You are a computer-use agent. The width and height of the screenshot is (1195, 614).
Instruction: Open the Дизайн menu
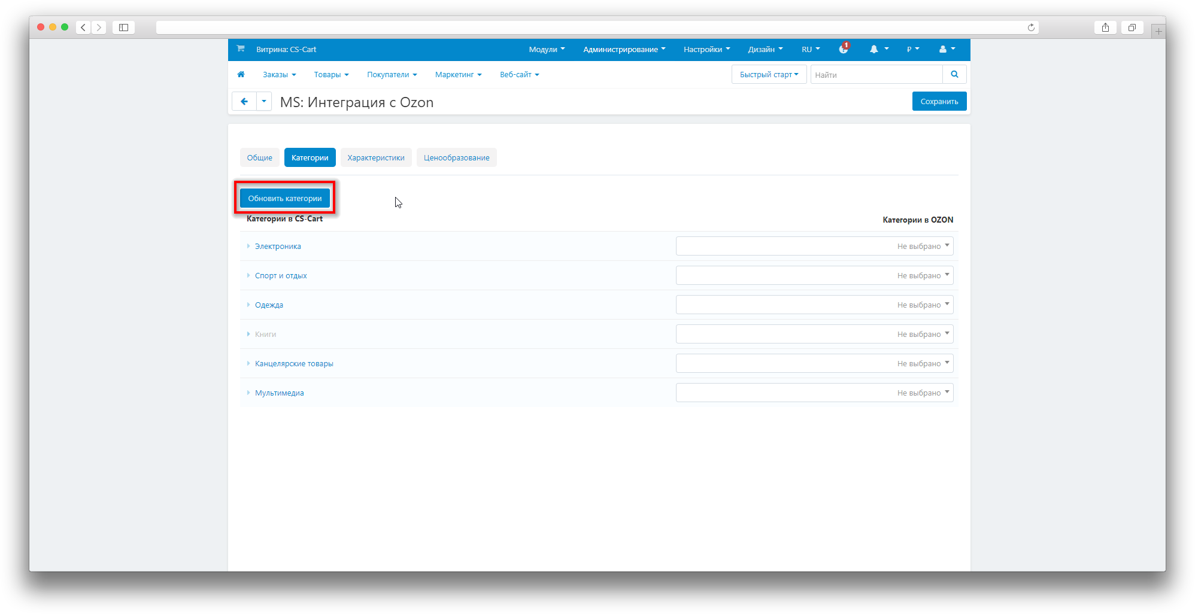tap(765, 49)
